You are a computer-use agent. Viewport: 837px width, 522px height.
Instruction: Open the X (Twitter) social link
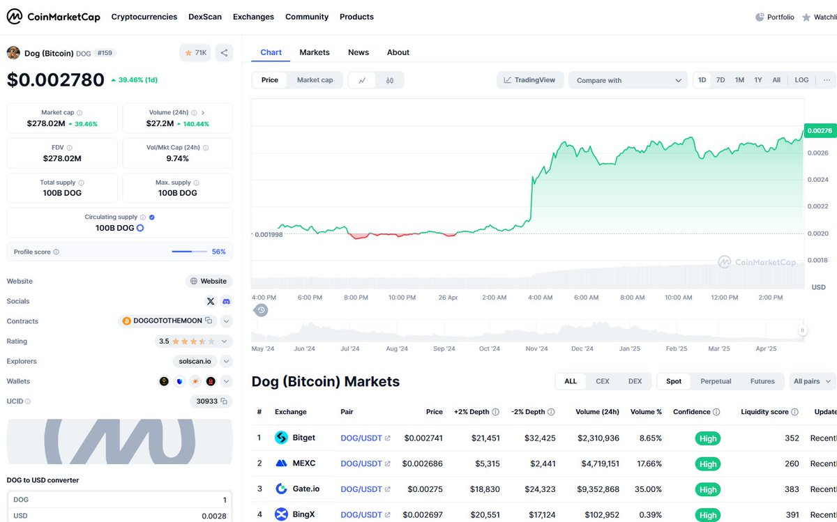point(211,302)
